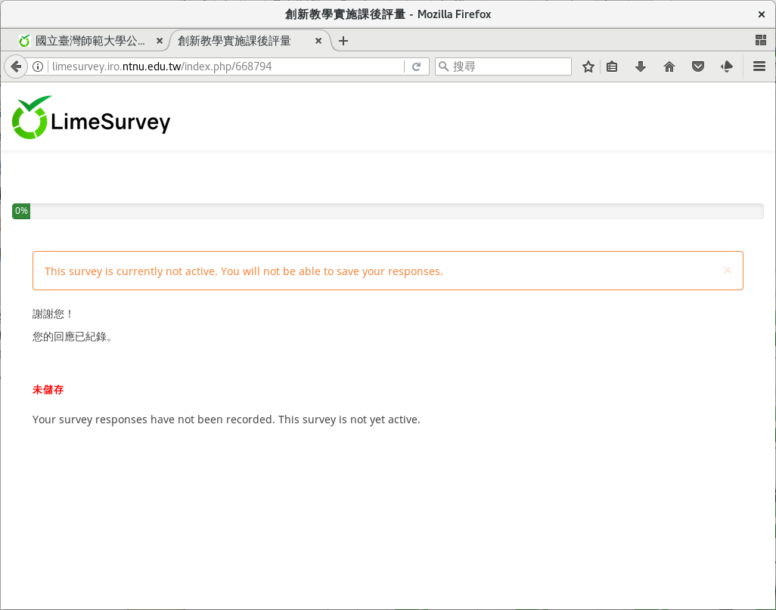Image resolution: width=776 pixels, height=610 pixels.
Task: Close the 創新教學實施課後評量 tab
Action: tap(318, 41)
